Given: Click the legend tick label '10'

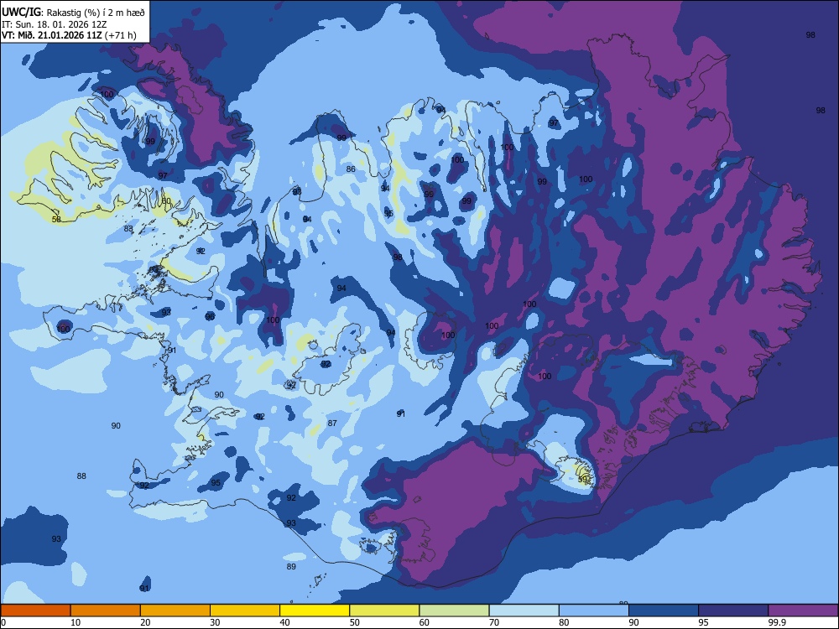Looking at the screenshot, I should pos(76,622).
